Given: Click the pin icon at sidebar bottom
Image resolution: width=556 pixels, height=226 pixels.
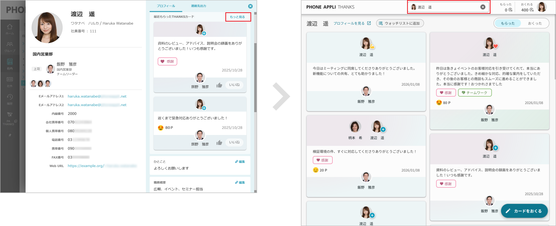Looking at the screenshot, I should (10, 135).
